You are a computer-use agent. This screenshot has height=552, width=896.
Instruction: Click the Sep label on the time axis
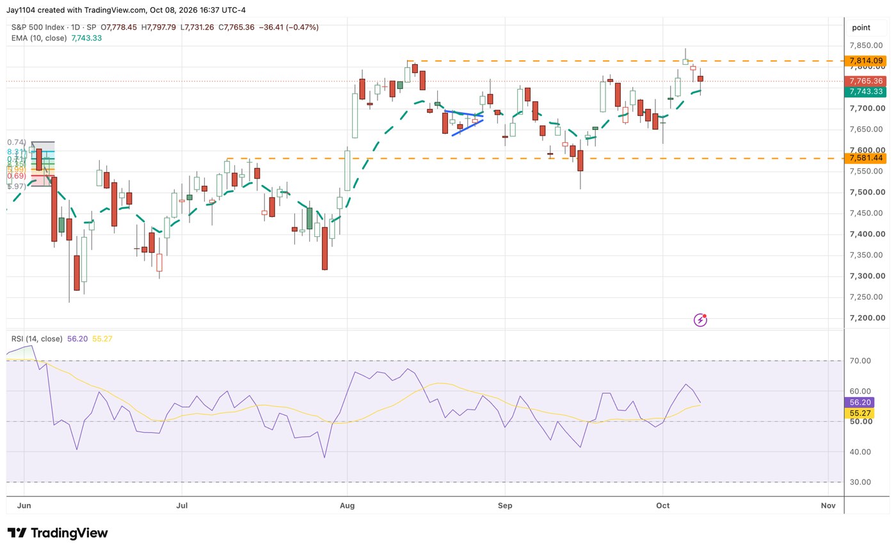505,506
